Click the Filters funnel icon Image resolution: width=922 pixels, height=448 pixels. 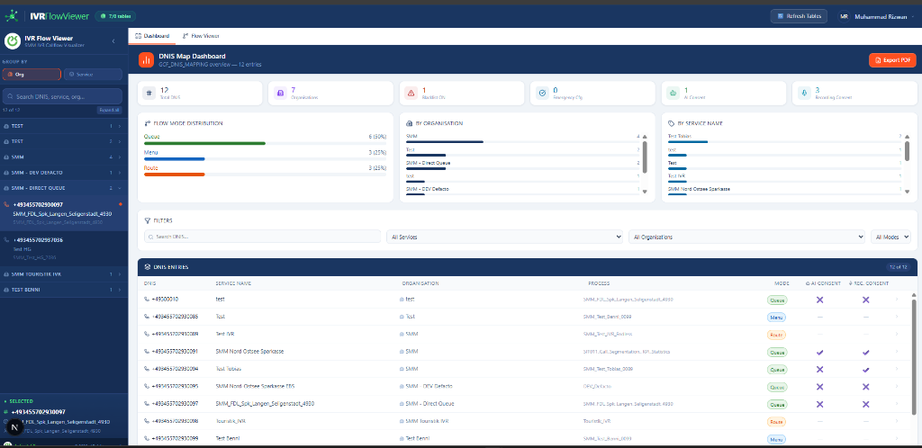pyautogui.click(x=147, y=220)
